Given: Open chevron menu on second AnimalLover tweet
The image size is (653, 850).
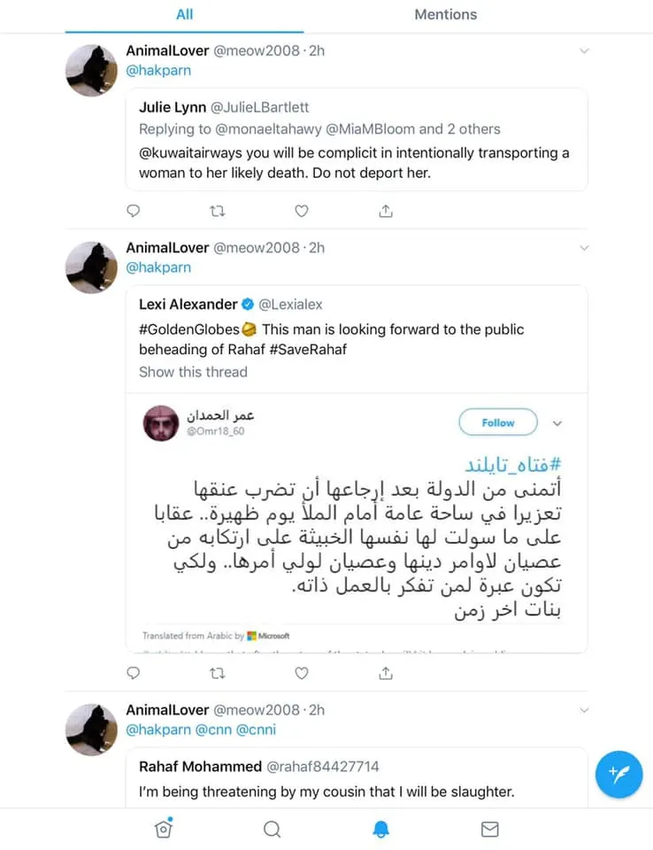Looking at the screenshot, I should (x=584, y=248).
